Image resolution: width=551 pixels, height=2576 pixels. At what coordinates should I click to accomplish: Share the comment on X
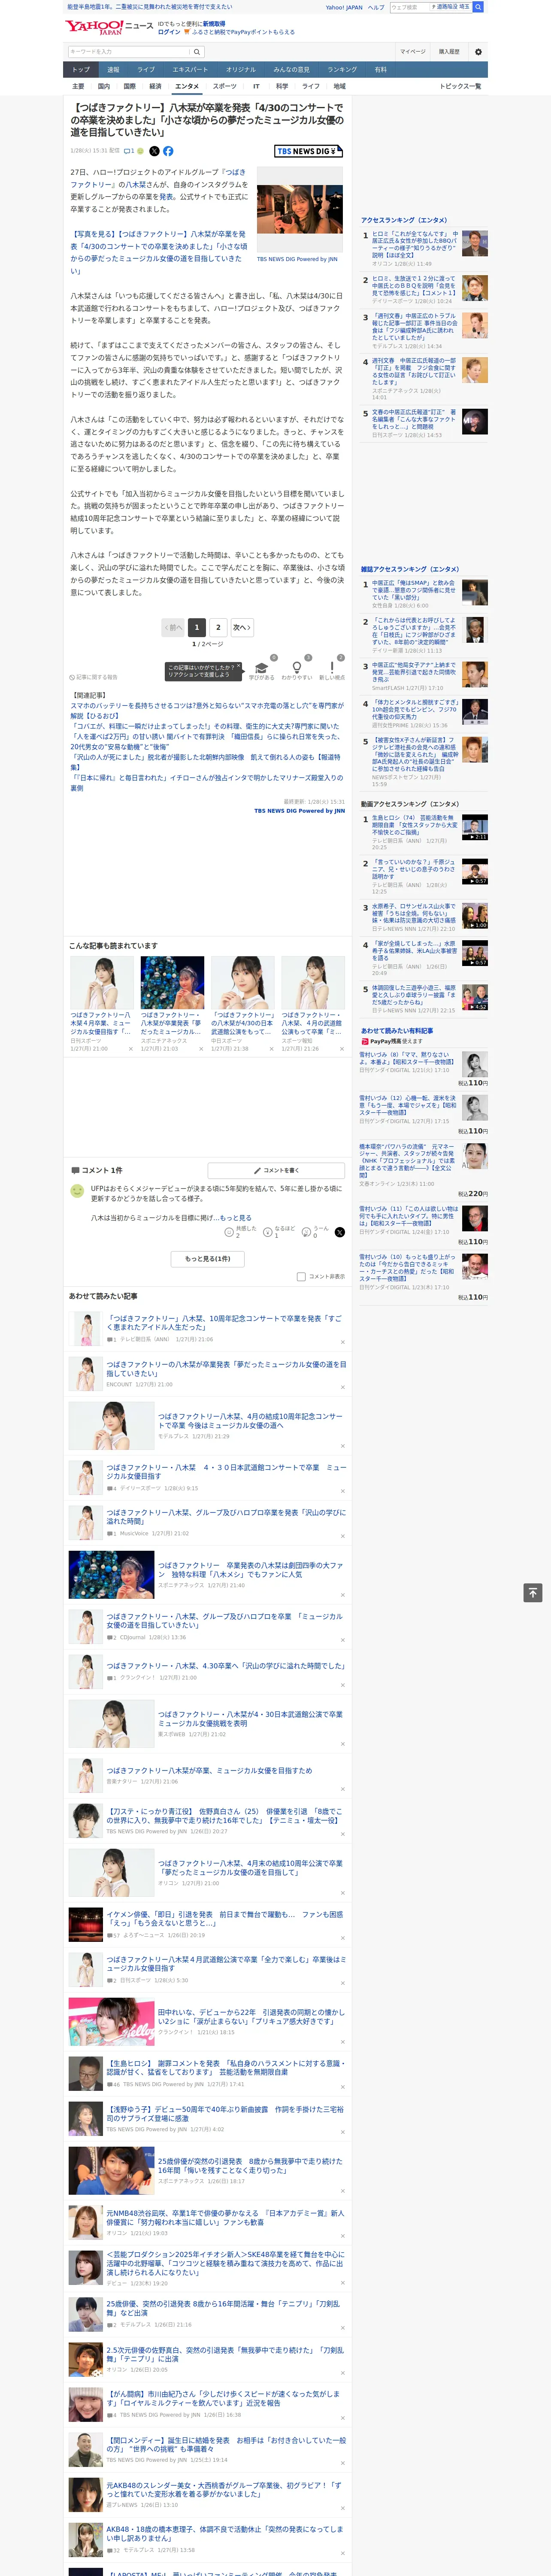coord(339,1232)
